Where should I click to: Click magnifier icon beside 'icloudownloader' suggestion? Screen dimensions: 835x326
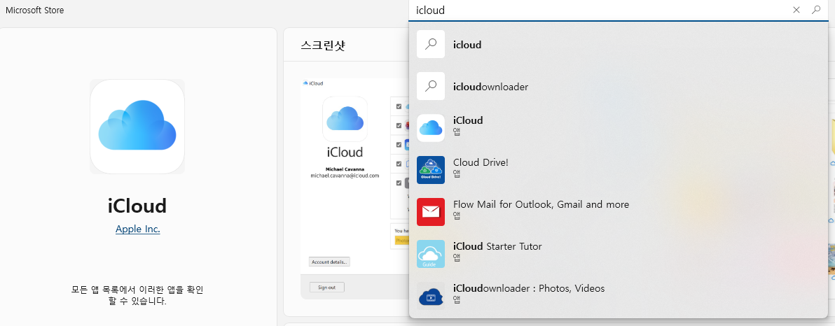[x=431, y=86]
